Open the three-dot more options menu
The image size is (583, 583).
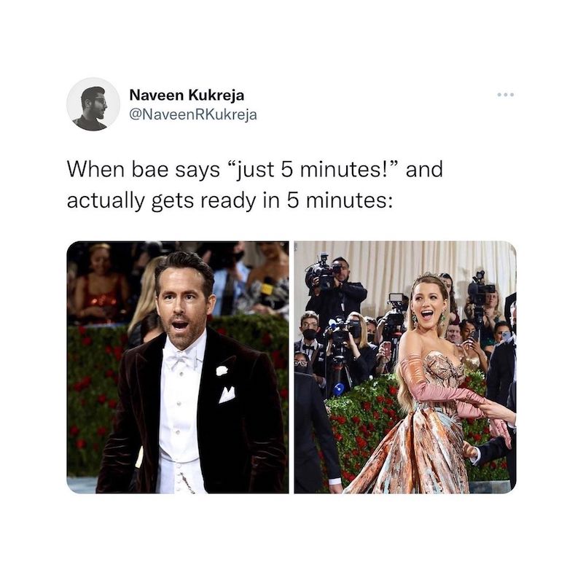(x=506, y=95)
